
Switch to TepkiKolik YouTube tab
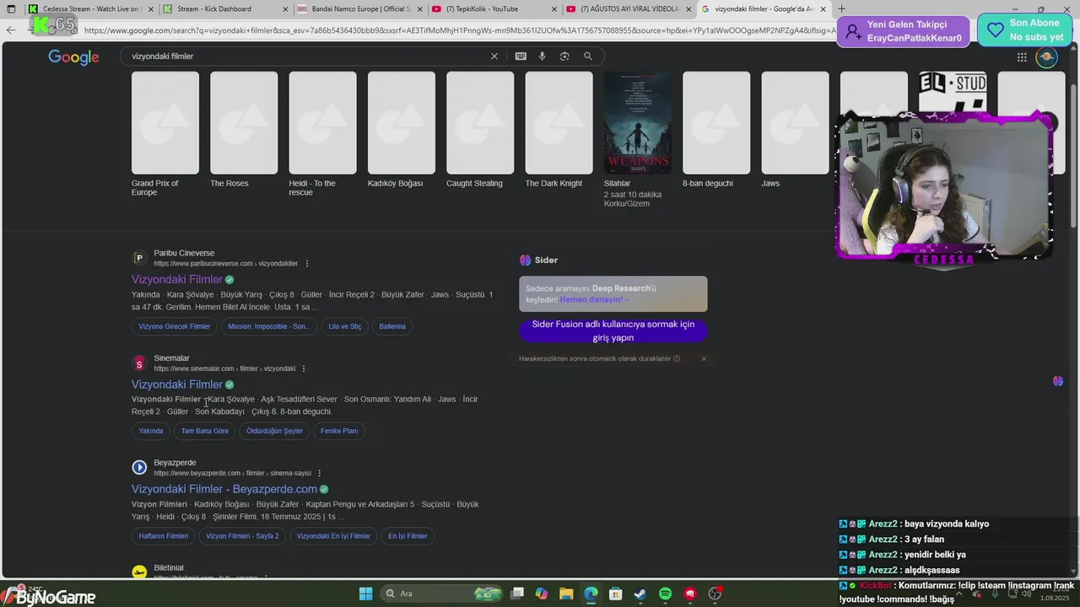494,9
